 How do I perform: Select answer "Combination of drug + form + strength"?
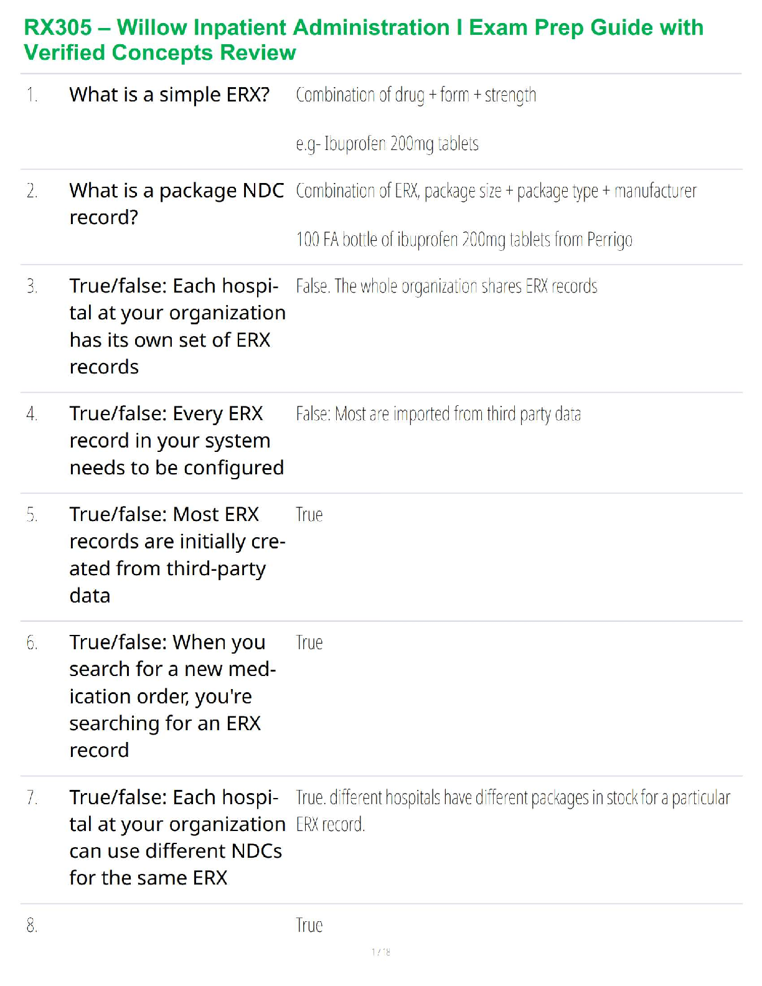coord(416,95)
